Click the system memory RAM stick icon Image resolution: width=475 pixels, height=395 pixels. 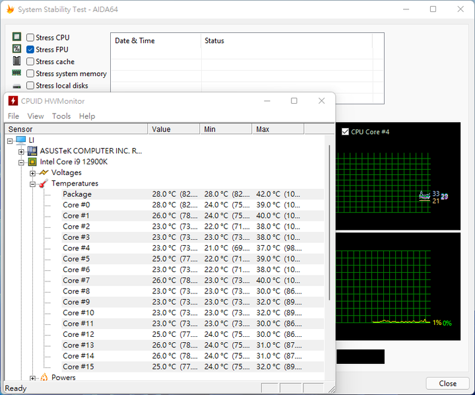[x=16, y=73]
